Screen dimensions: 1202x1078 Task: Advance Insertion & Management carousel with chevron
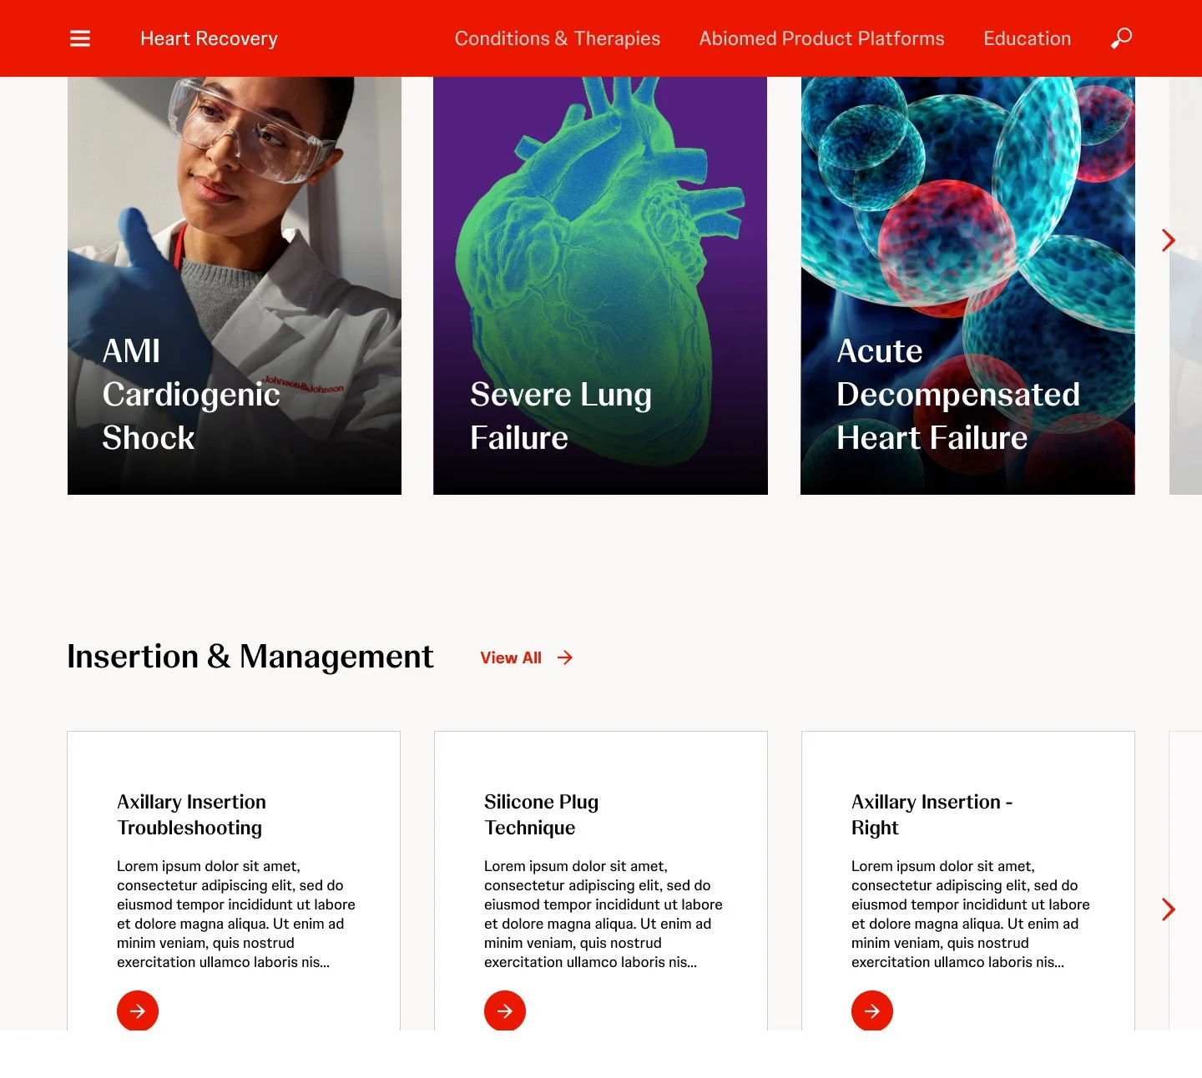(1169, 909)
